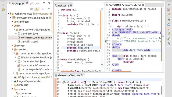The height and width of the screenshot is (97, 172).
Task: Expand the META-INF folder
Action: point(12,85)
